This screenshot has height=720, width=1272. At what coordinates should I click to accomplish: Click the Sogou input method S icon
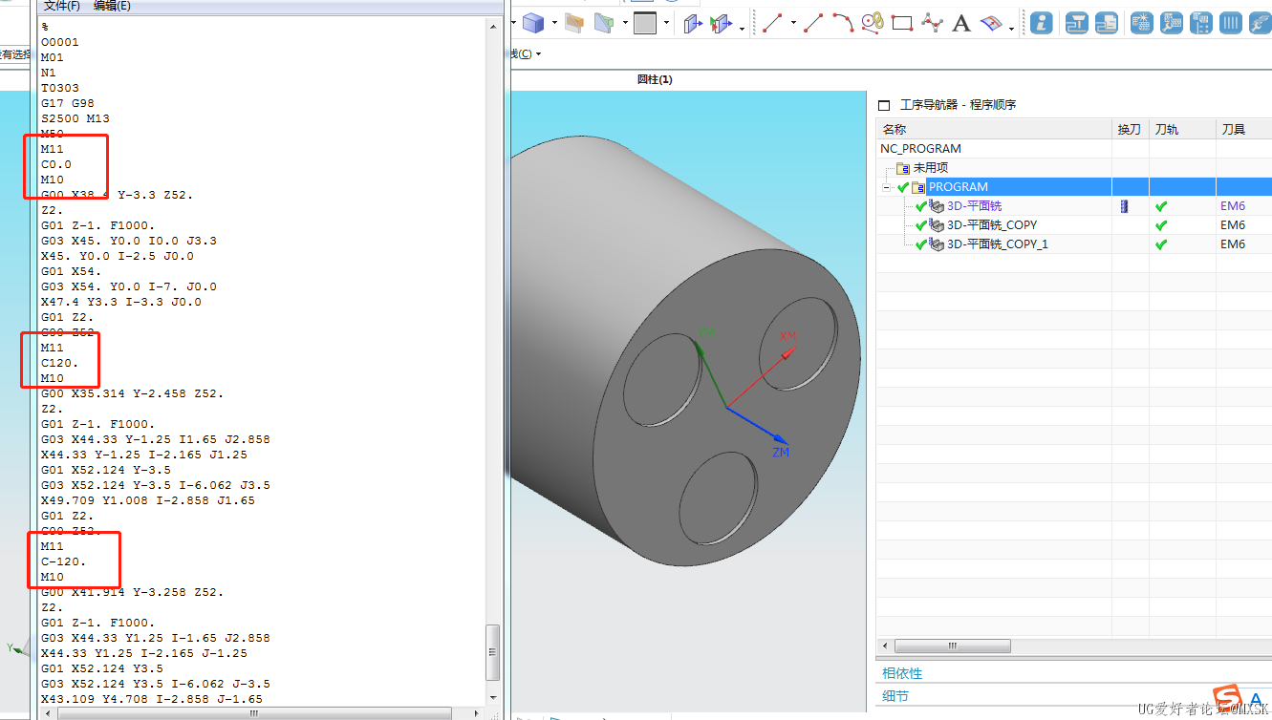[1227, 696]
